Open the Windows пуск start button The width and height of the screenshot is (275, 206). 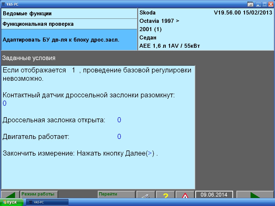coord(11,202)
